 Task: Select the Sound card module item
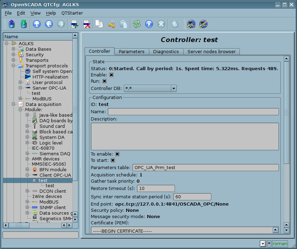click(52, 126)
